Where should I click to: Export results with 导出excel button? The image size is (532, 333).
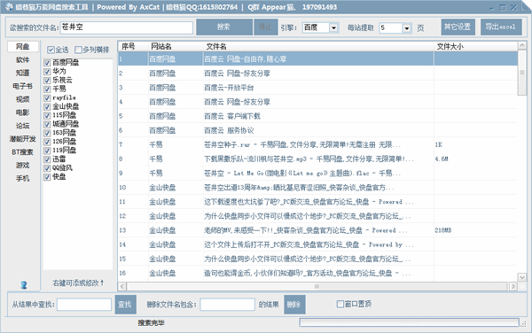click(501, 27)
